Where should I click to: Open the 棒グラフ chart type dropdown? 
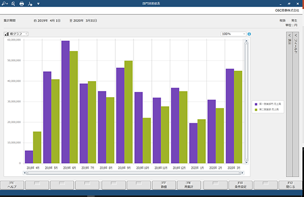point(16,34)
